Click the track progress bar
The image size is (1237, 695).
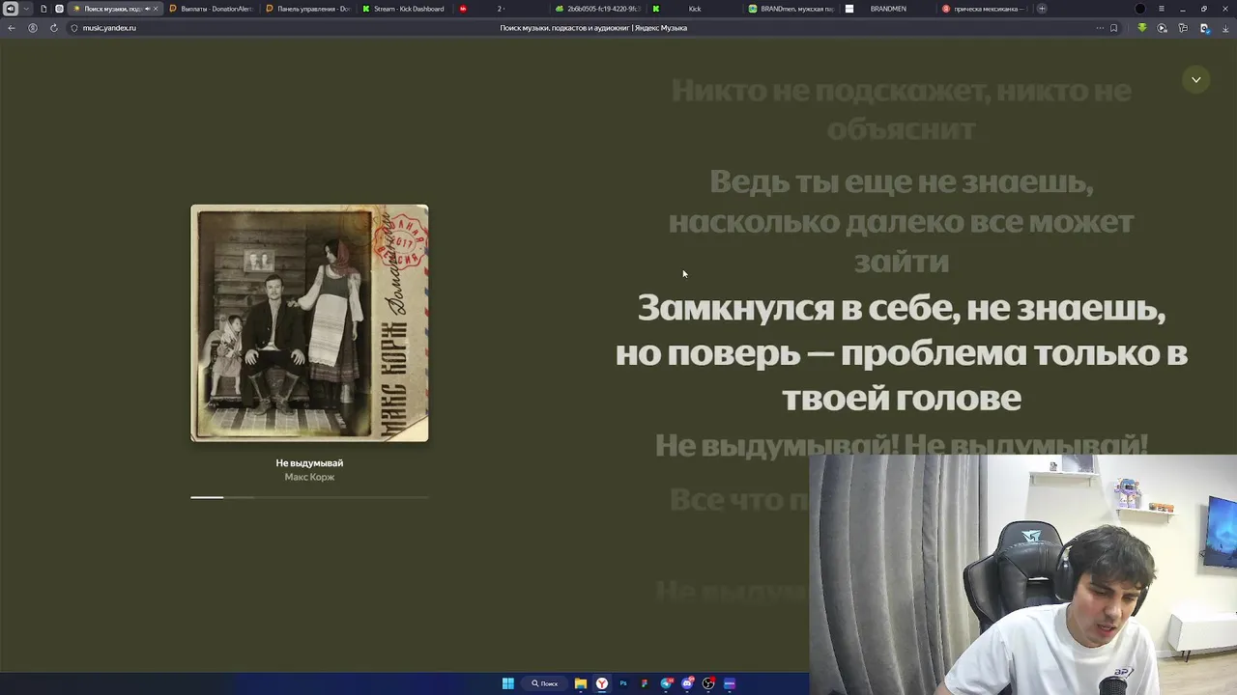click(309, 497)
